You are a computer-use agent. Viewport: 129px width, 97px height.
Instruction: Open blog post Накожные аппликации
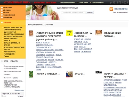(12, 71)
